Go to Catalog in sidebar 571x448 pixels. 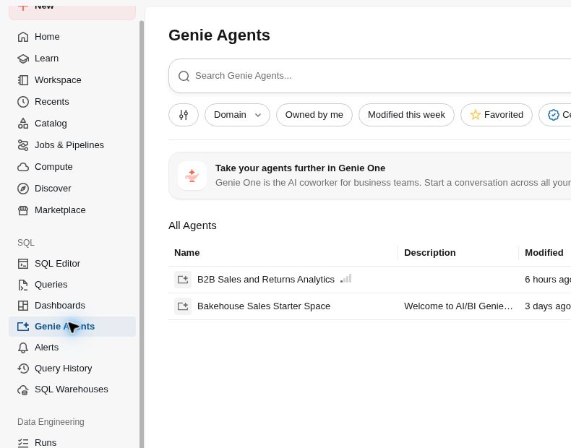[72, 124]
